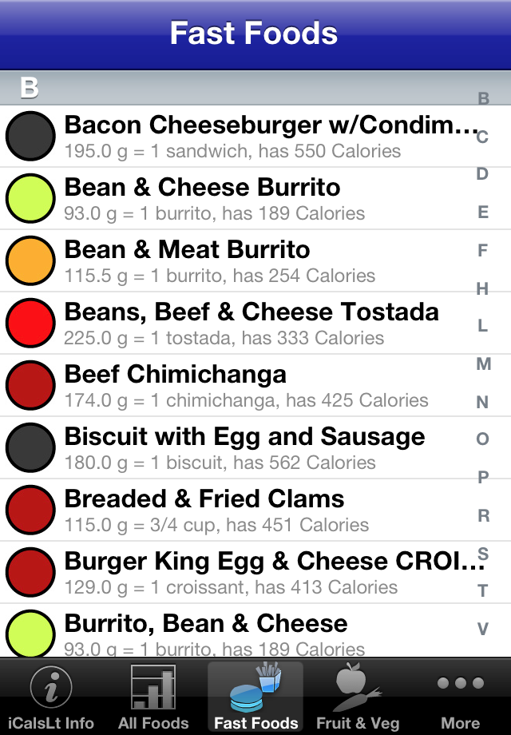Open the Beef Chimichanga entry
Image resolution: width=511 pixels, height=735 pixels.
[240, 385]
